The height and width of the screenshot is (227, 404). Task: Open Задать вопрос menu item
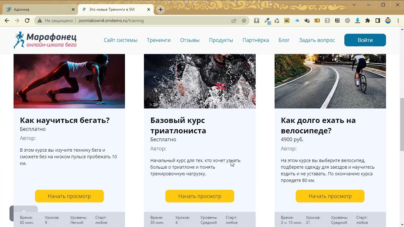coord(317,40)
